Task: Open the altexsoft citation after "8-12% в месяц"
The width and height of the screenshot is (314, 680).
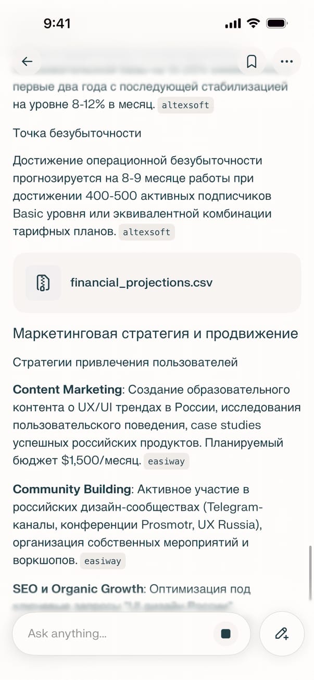Action: click(185, 105)
